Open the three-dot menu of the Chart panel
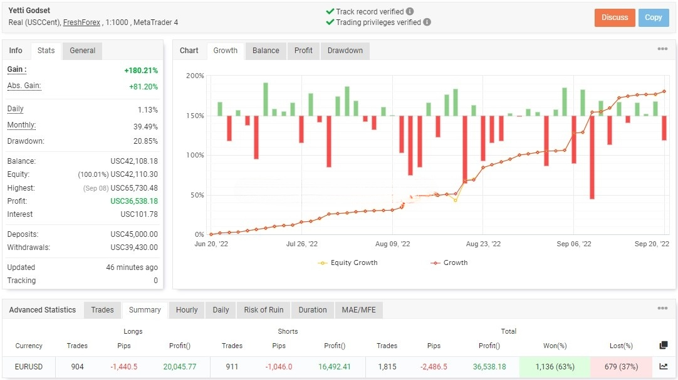 [x=662, y=49]
